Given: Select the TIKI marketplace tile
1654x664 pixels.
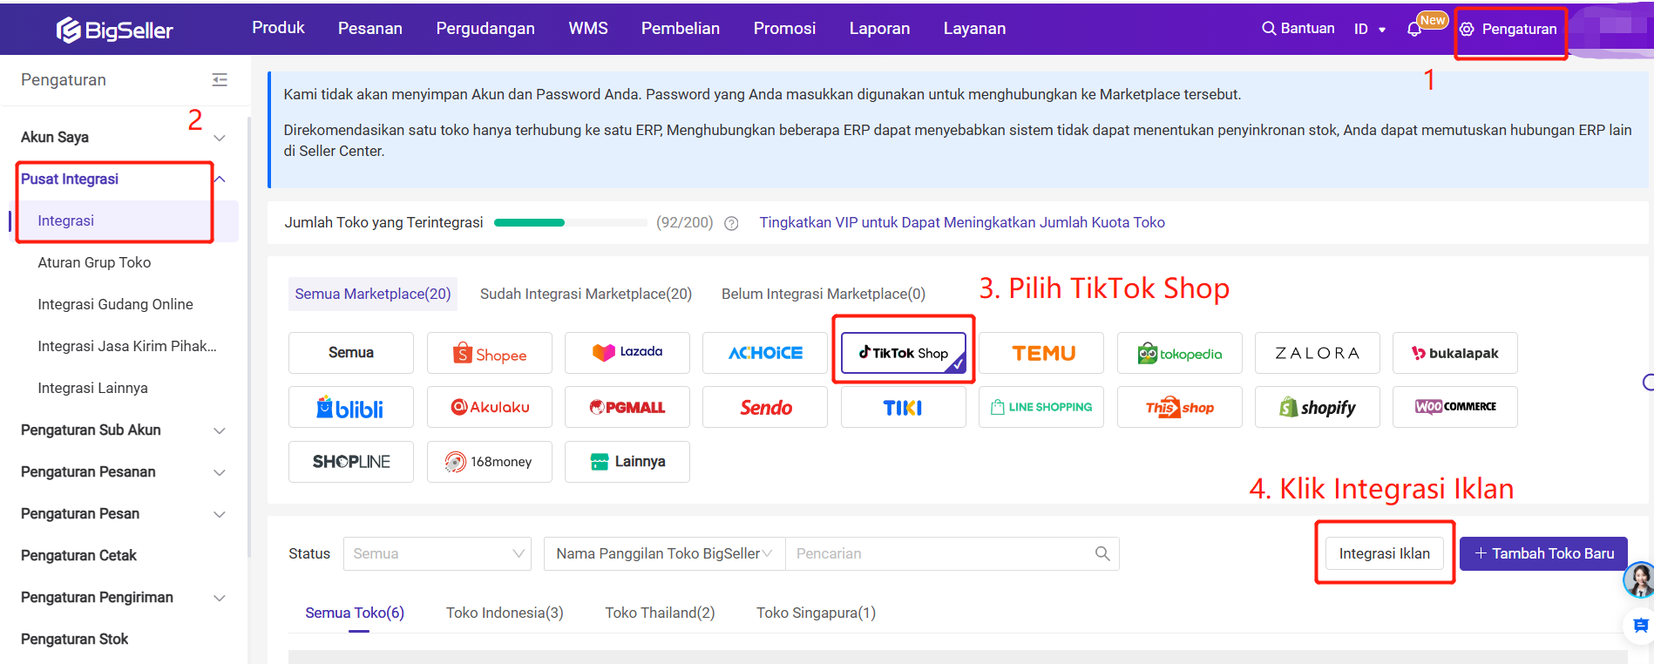Looking at the screenshot, I should pyautogui.click(x=903, y=407).
